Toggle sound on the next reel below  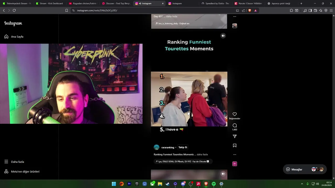point(223,174)
